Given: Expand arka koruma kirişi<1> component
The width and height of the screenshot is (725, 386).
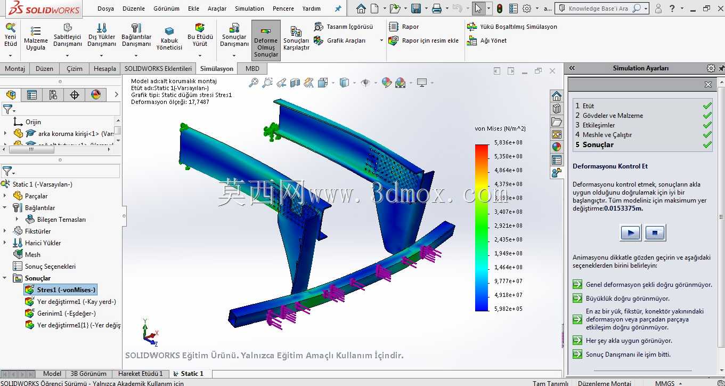Looking at the screenshot, I should (5, 134).
